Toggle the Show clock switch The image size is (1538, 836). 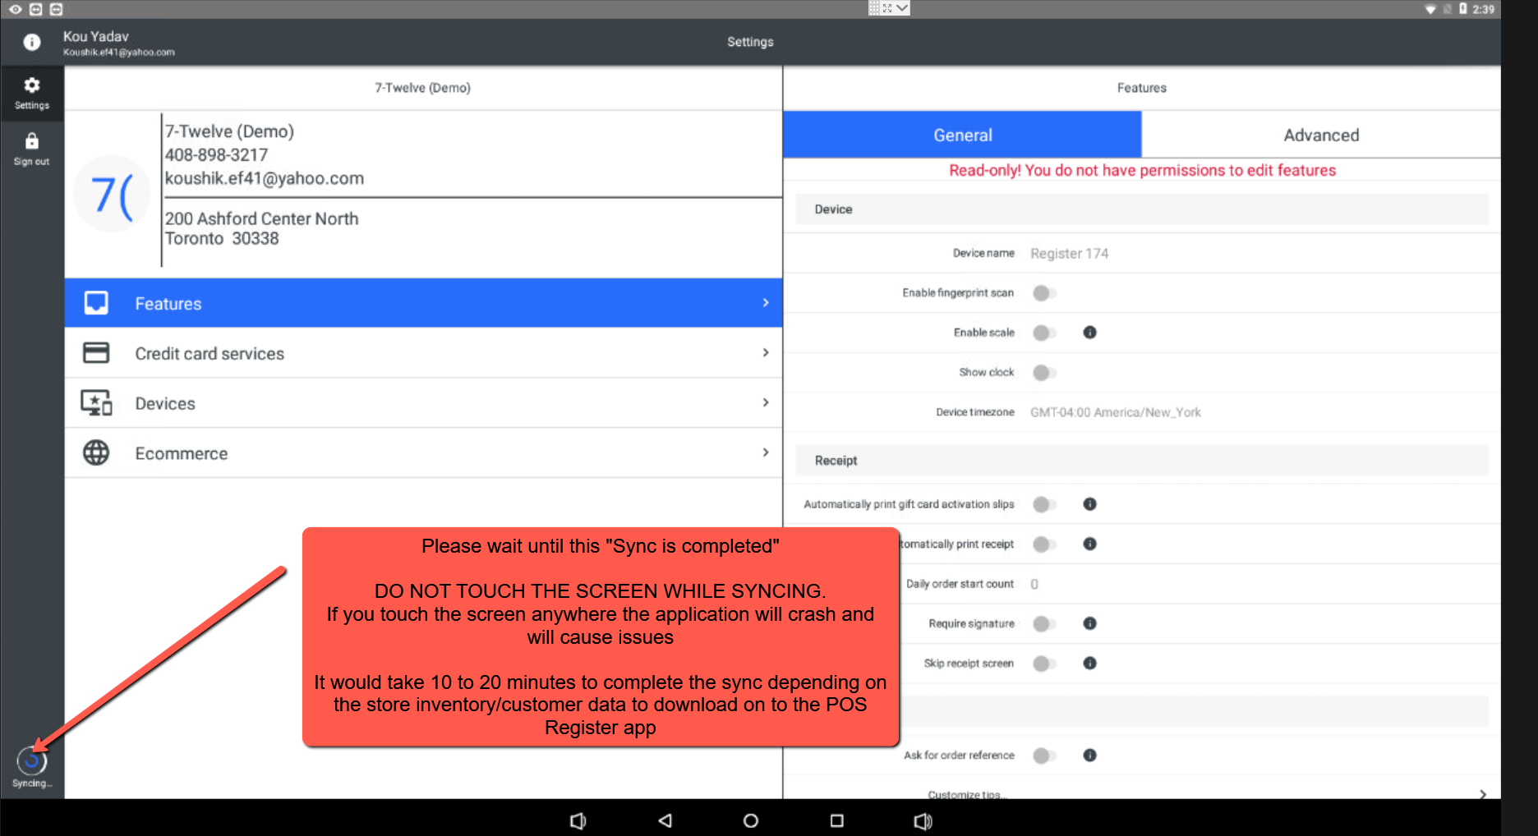1044,372
